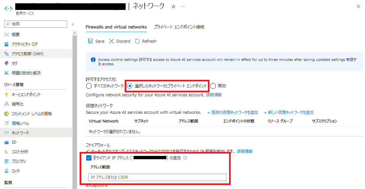The height and width of the screenshot is (189, 365).
Task: Click the ネットワーク sidebar icon
Action: (x=7, y=133)
